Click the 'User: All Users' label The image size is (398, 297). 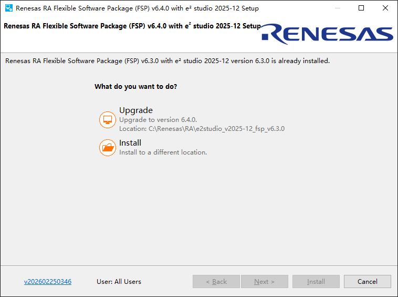pyautogui.click(x=119, y=282)
